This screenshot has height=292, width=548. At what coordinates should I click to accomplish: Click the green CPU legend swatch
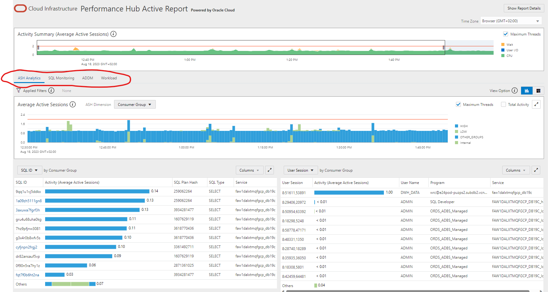coord(503,56)
